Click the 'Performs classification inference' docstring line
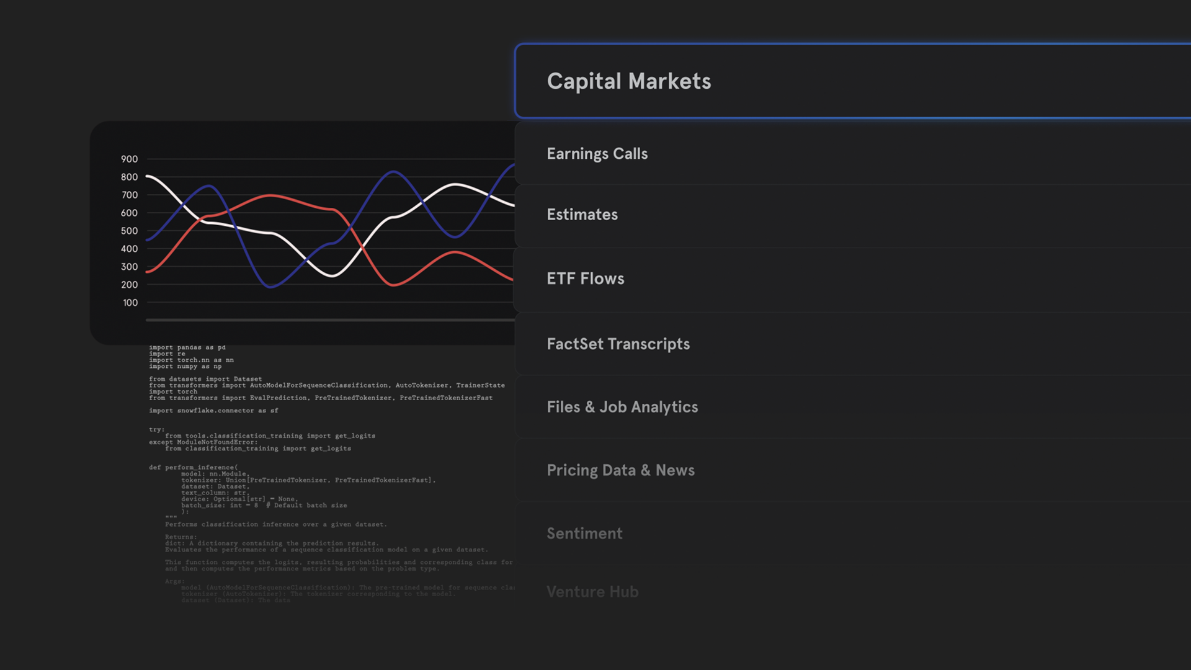Image resolution: width=1191 pixels, height=670 pixels. pos(276,524)
